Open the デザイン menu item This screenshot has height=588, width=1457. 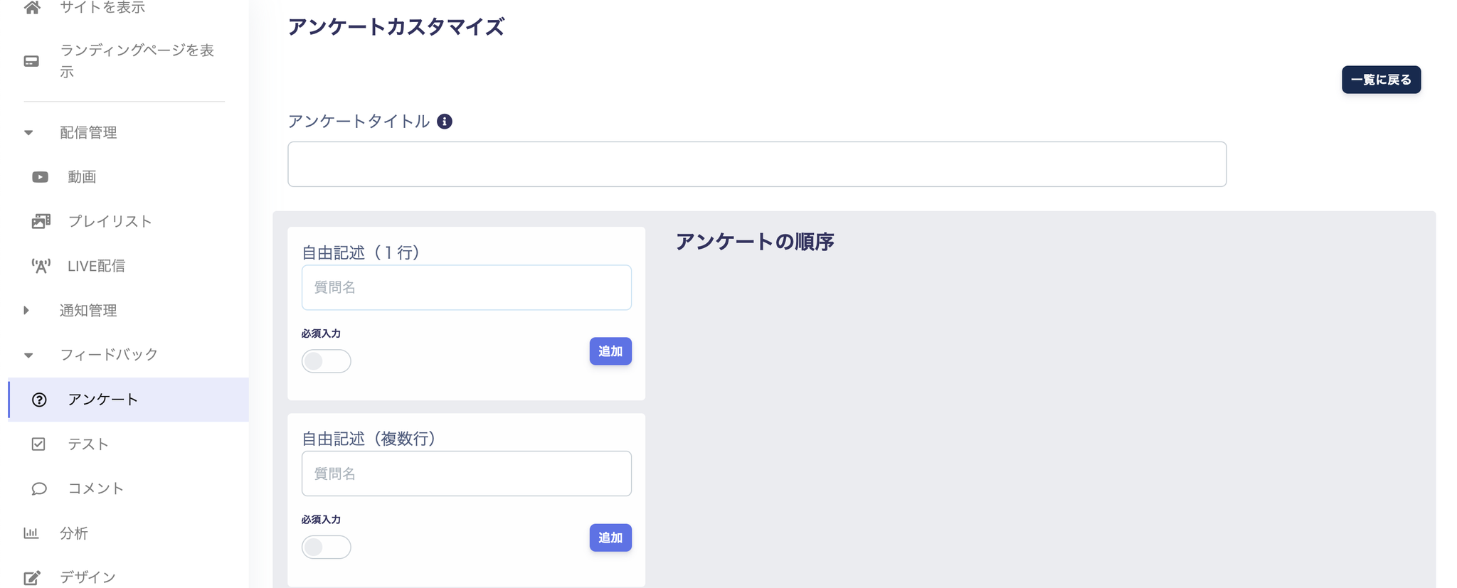(88, 577)
